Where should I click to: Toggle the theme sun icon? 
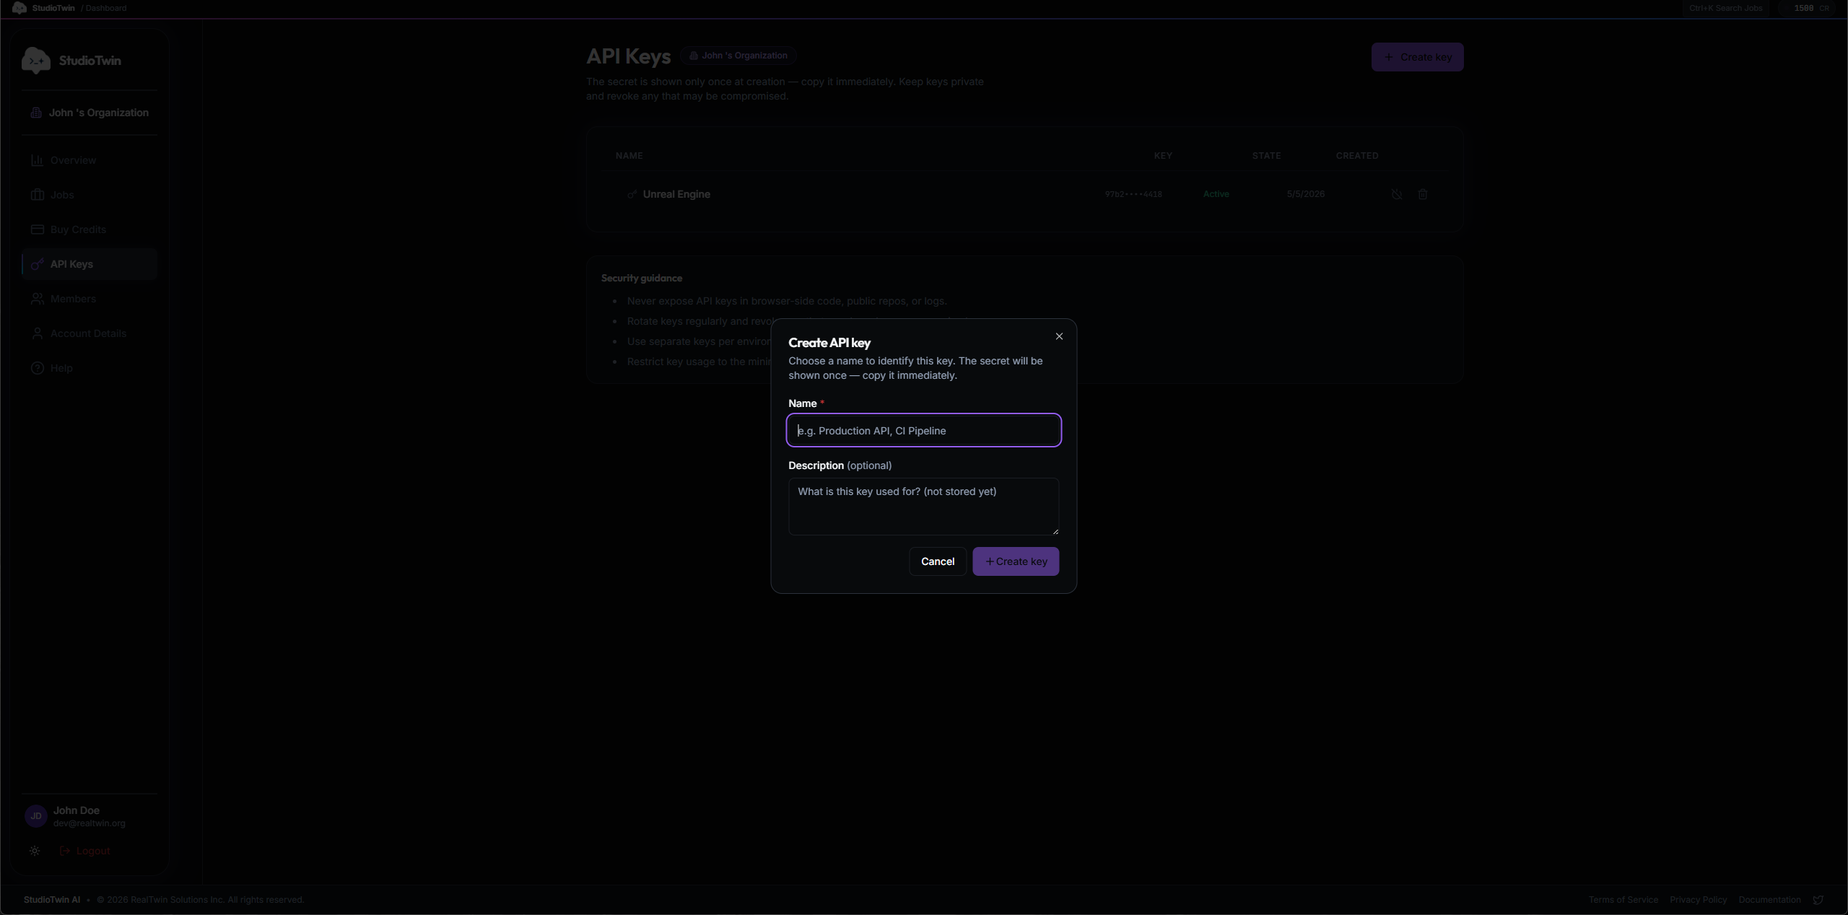(35, 851)
